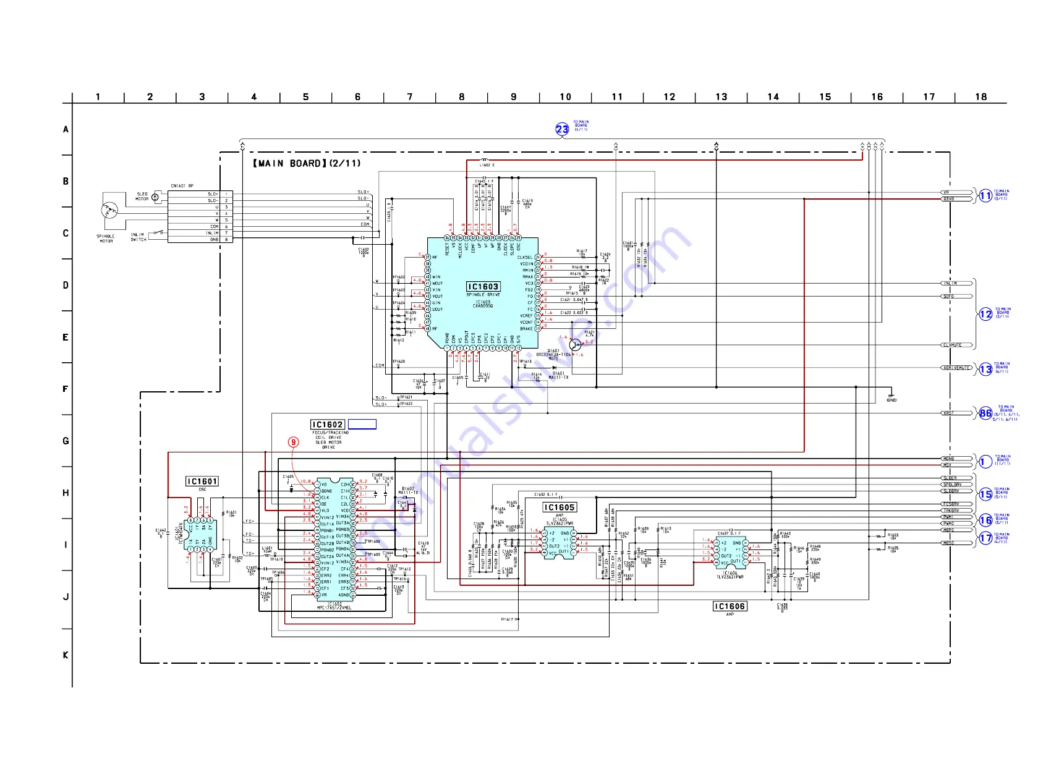
Task: Click the D3VD signal tag
Action: click(956, 199)
